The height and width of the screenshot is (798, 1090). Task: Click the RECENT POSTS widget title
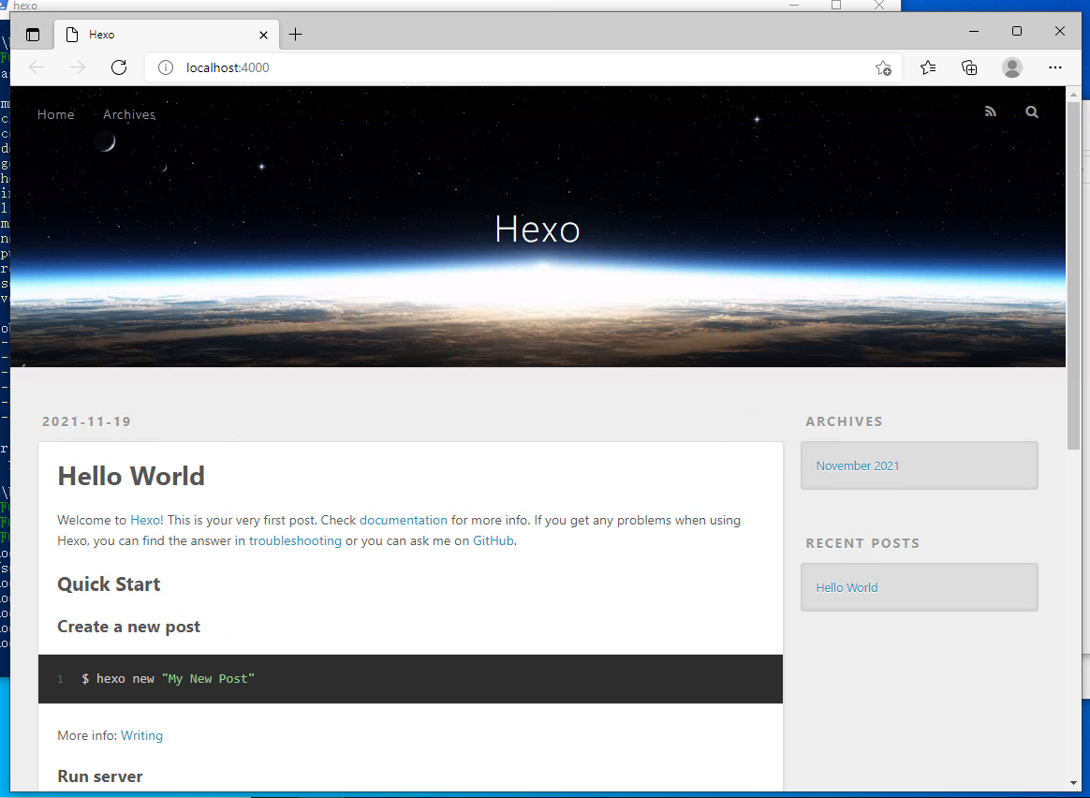pos(862,543)
